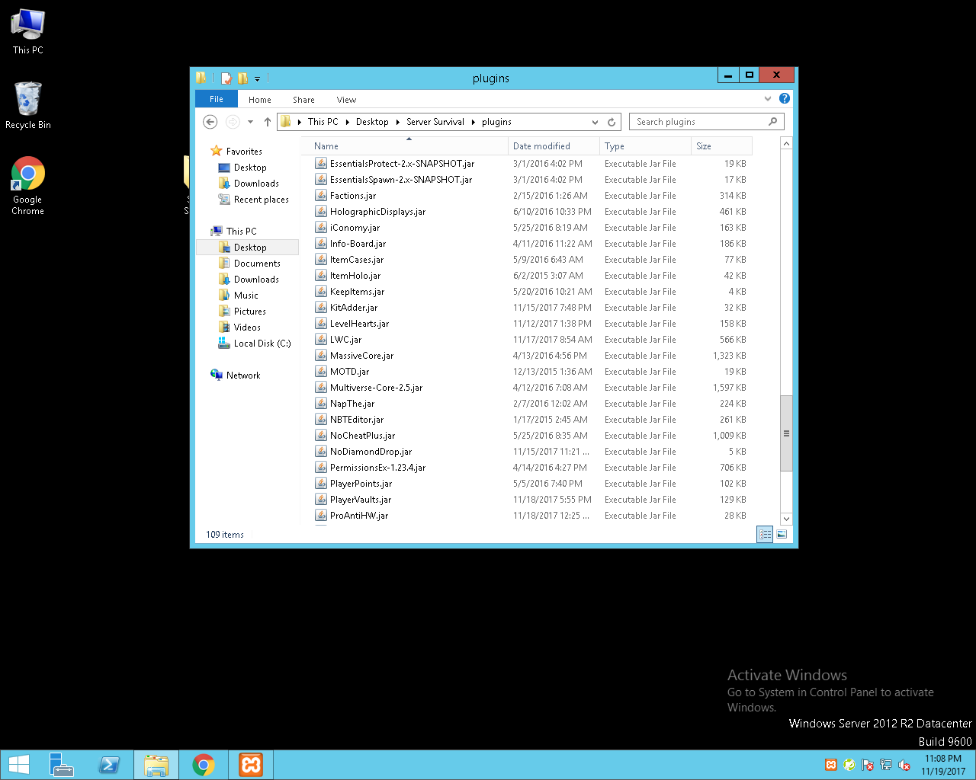Open Server Manager from the taskbar
This screenshot has height=780, width=976.
61,765
